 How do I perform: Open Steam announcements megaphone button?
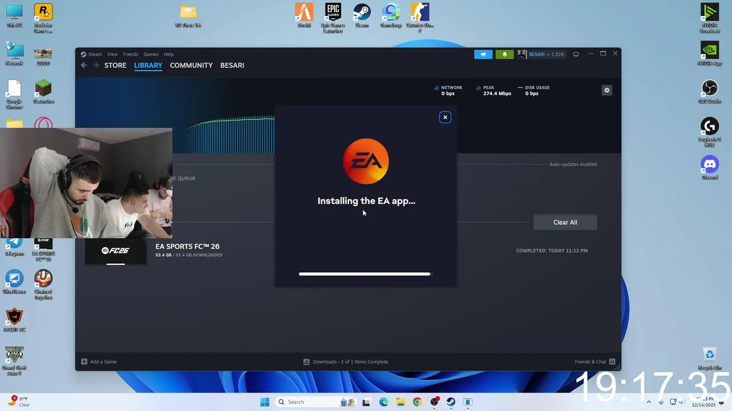click(483, 54)
